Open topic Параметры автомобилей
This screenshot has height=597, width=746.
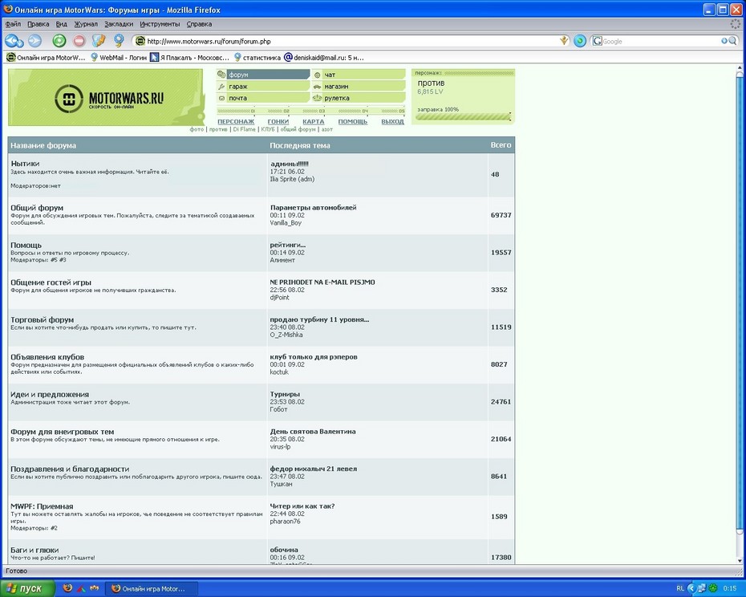(313, 208)
